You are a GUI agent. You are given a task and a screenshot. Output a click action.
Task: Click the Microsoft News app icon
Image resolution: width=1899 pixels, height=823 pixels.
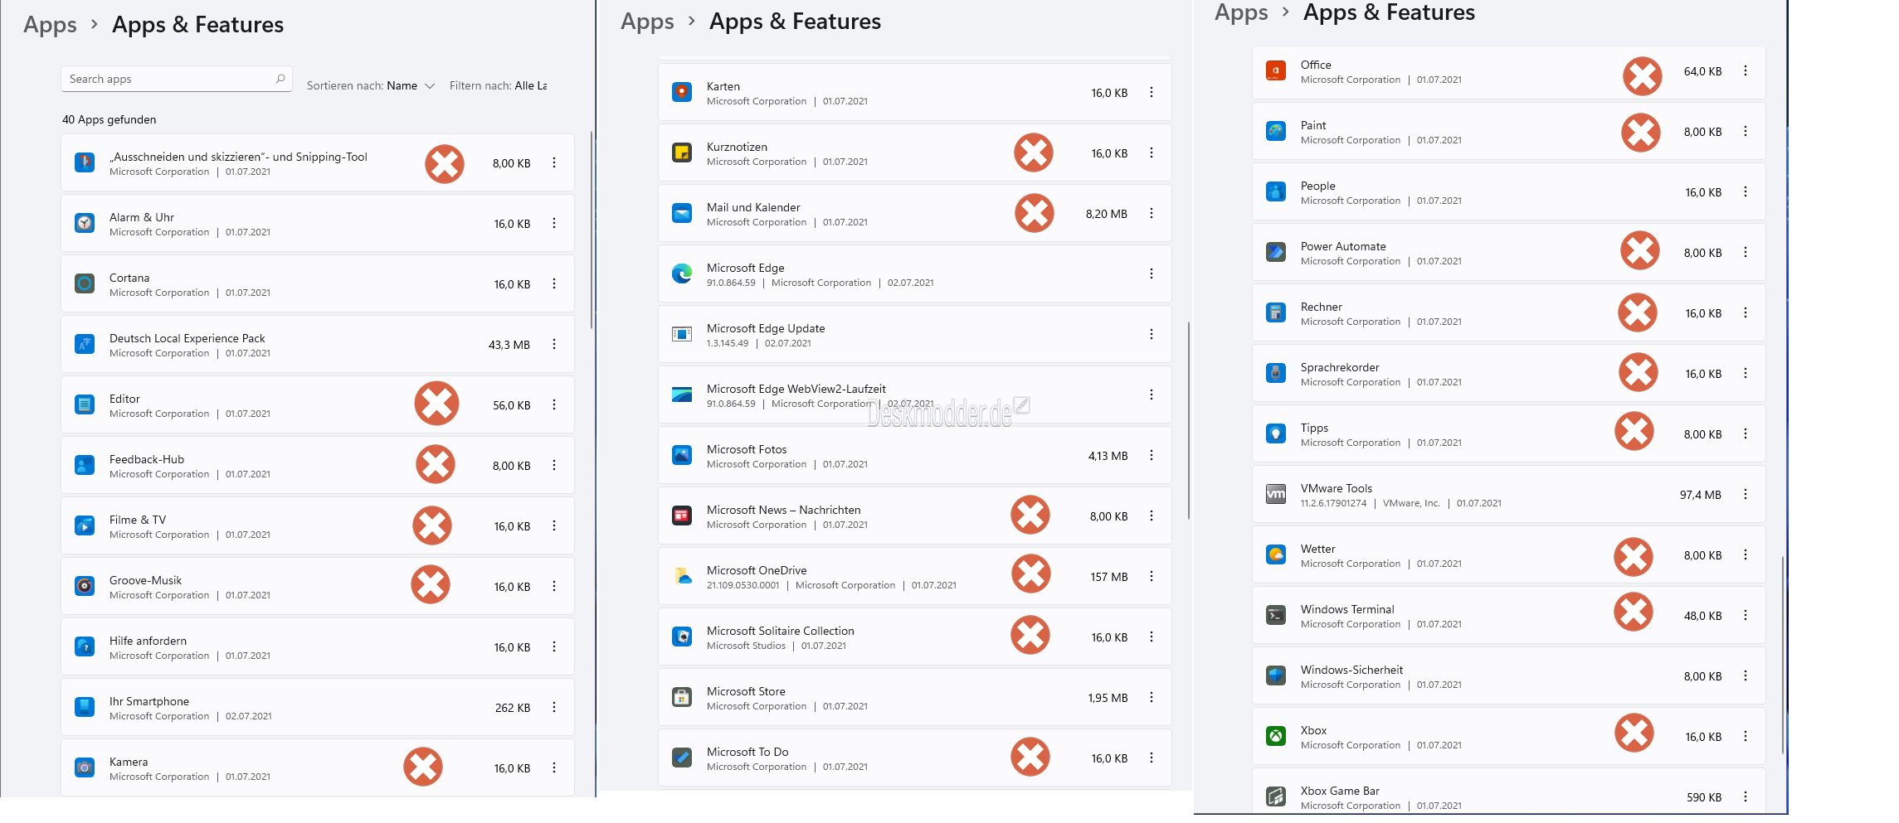pyautogui.click(x=682, y=516)
